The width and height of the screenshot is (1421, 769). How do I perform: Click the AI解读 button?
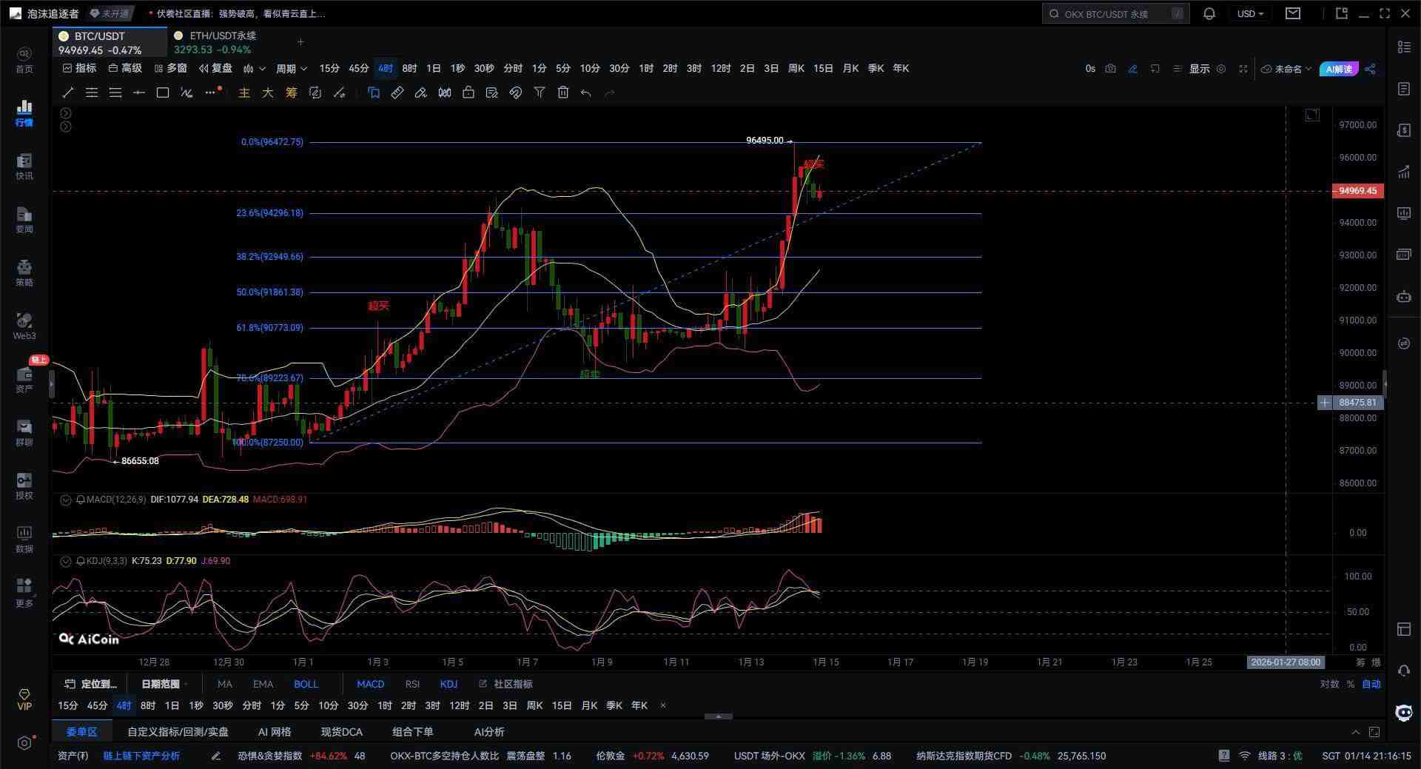(x=1339, y=69)
